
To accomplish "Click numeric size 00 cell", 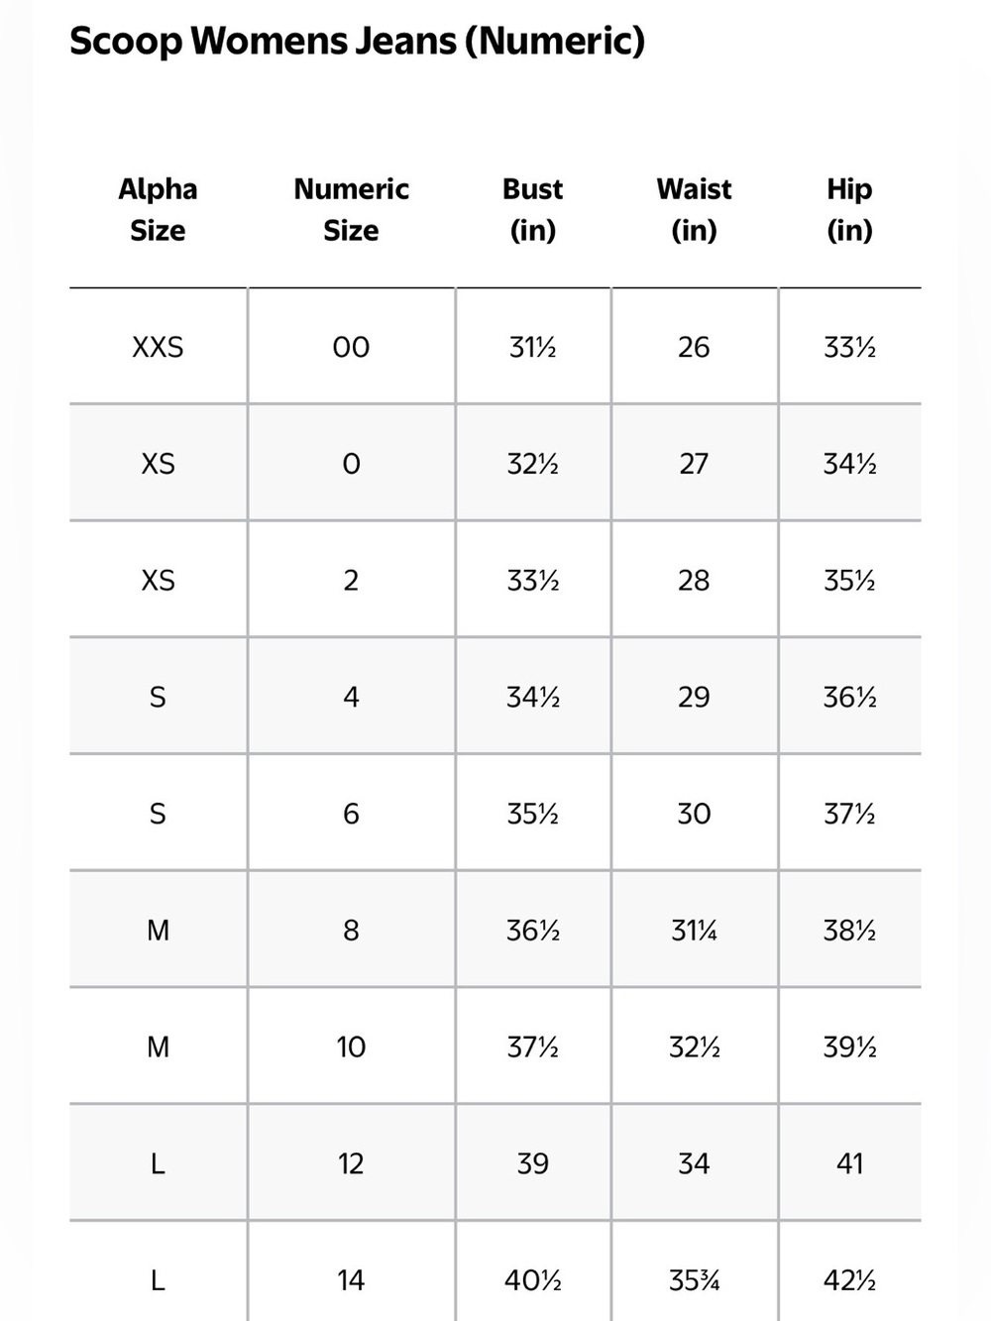I will [x=351, y=347].
